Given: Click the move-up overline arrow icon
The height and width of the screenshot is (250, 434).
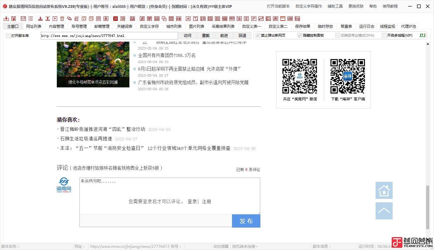Looking at the screenshot, I should (x=48, y=19).
